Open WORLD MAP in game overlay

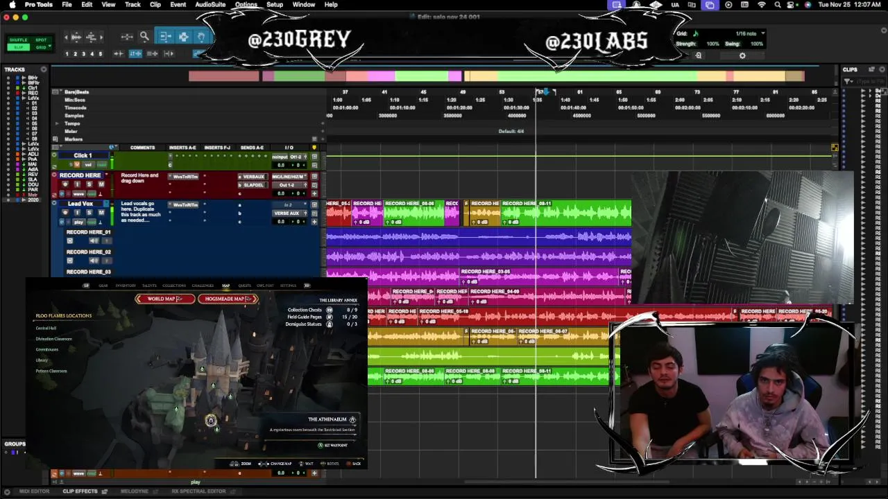click(164, 299)
